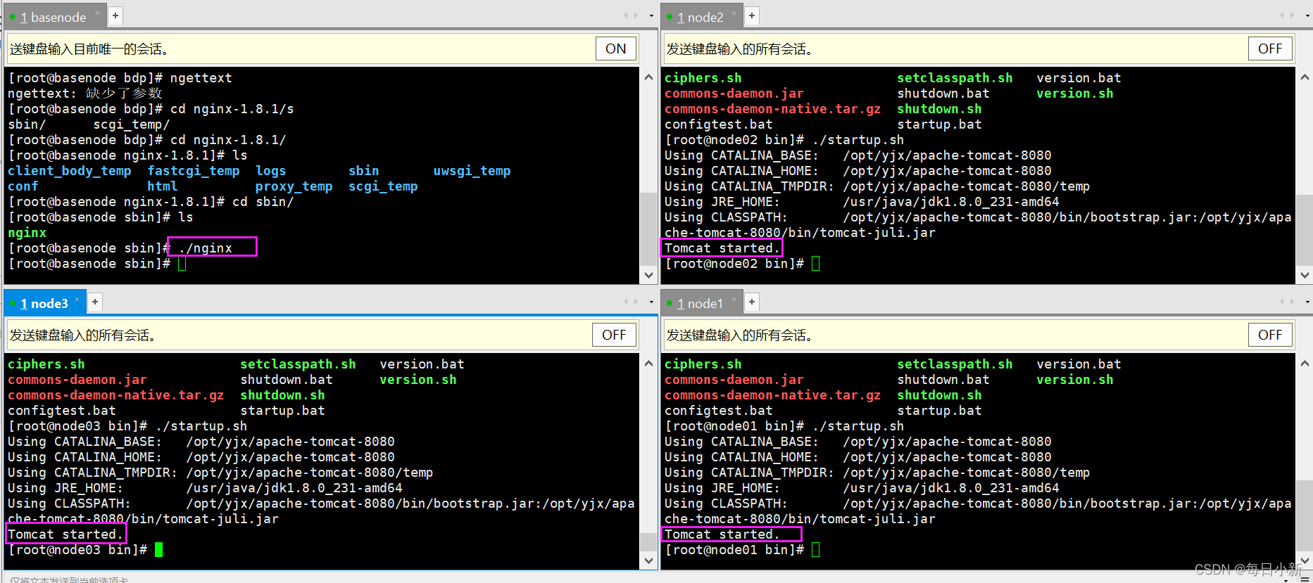Place cursor at basenode sbin prompt

pyautogui.click(x=182, y=264)
